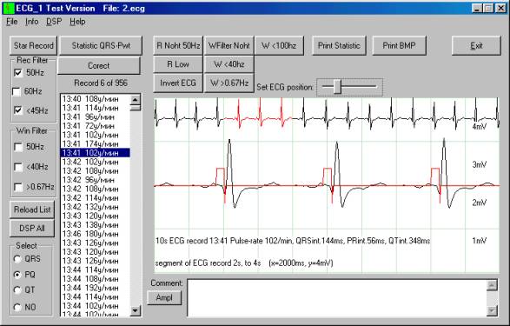Click the red highlighted segment in ECG overview strip
The image size is (510, 326).
[259, 113]
